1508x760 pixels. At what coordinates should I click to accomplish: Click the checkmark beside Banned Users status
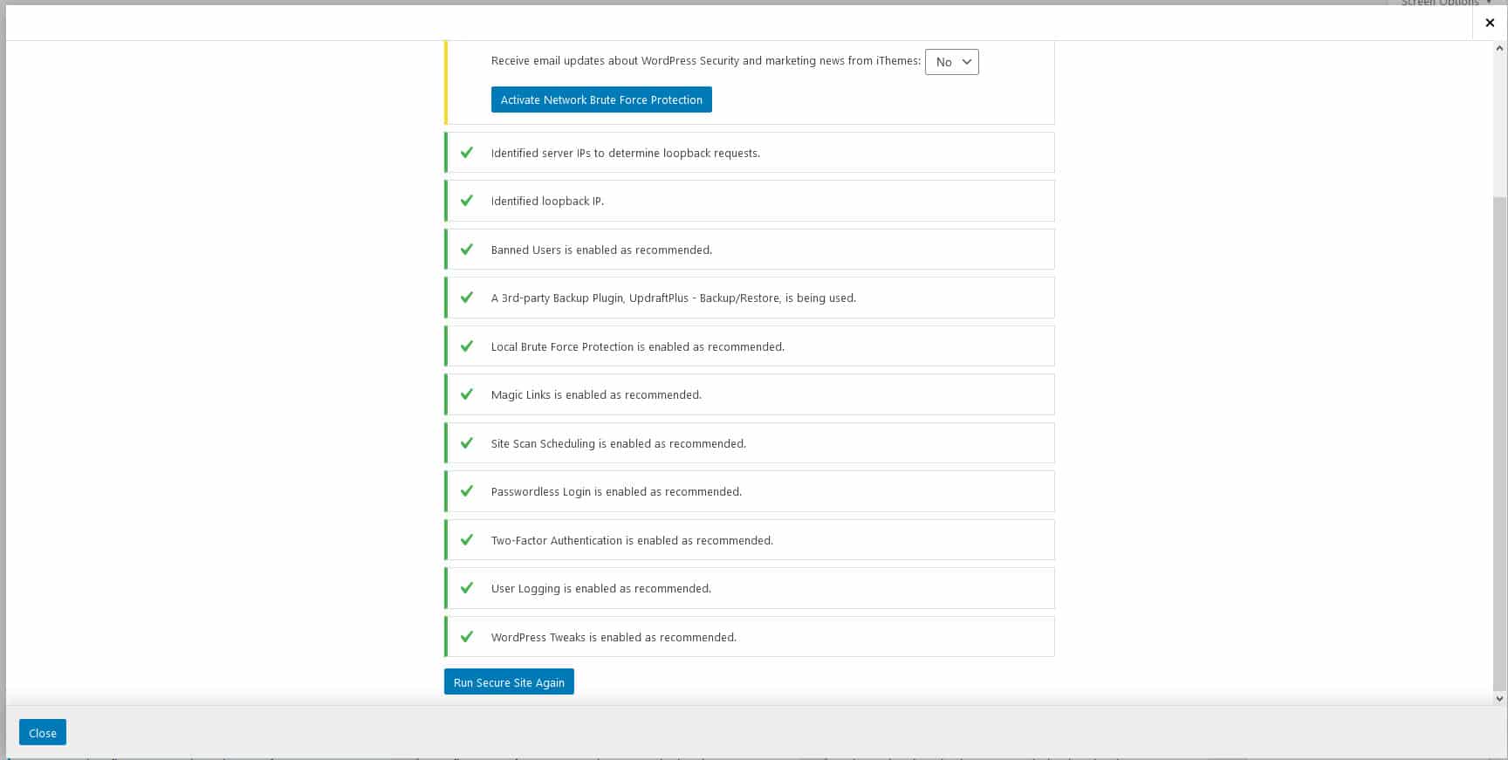[467, 250]
